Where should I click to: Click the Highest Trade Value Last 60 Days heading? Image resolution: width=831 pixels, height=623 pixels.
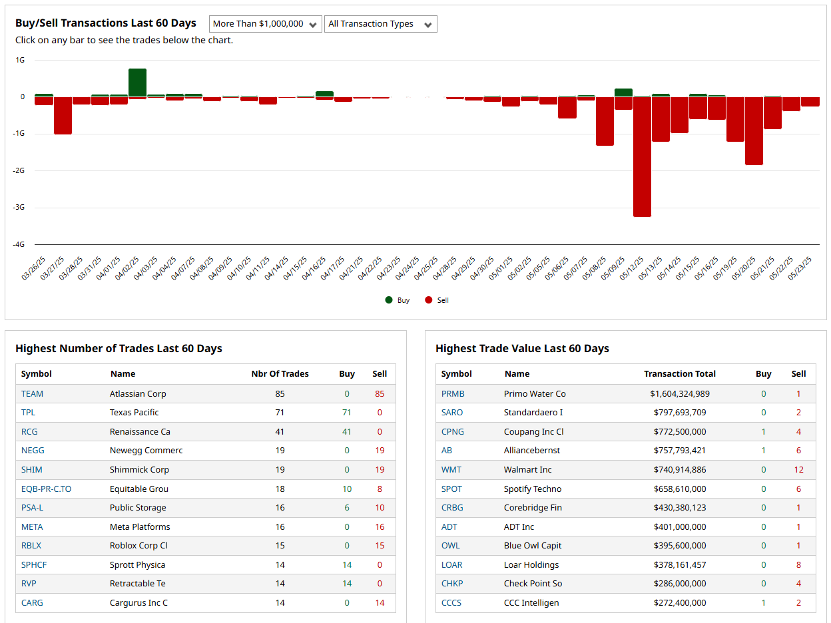tap(522, 348)
